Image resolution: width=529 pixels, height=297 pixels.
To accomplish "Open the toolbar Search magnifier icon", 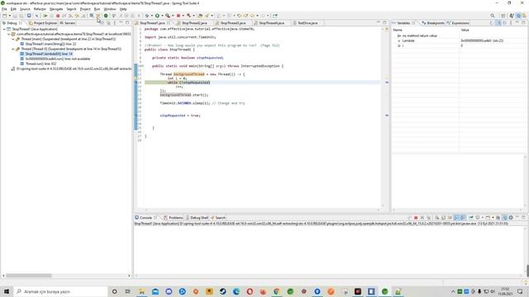I will point(493,16).
